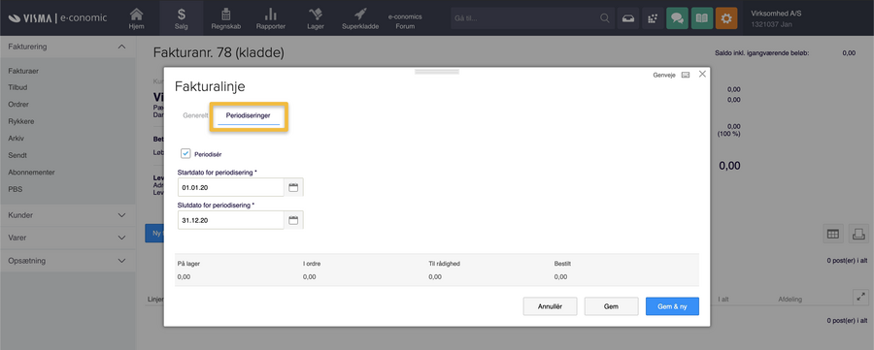Image resolution: width=874 pixels, height=350 pixels.
Task: Click the Gå til search field
Action: tap(525, 18)
